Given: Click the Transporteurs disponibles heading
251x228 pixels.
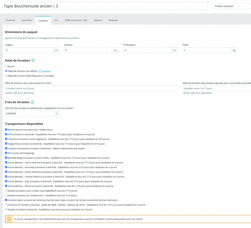Looking at the screenshot, I should pos(24,124).
